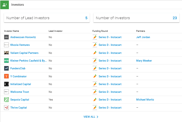Click the investors count 23
Screen dimensions: 182x122
(175, 18)
